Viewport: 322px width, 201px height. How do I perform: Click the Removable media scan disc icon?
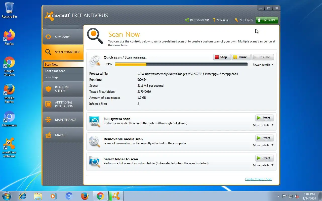click(x=95, y=142)
